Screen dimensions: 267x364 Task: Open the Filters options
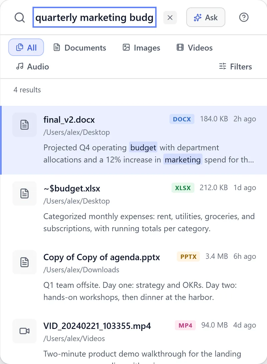[x=235, y=67]
